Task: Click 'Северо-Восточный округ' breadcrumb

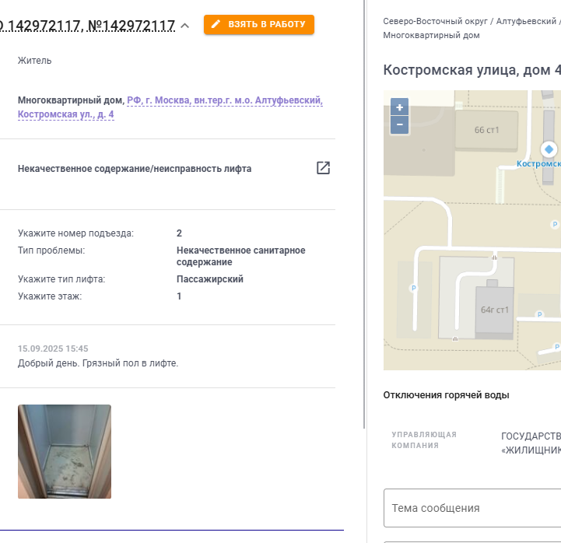Action: (436, 22)
